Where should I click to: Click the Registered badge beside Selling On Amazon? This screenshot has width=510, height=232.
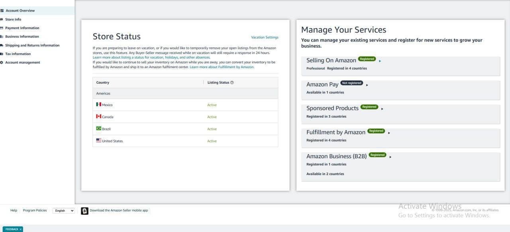[x=367, y=59]
